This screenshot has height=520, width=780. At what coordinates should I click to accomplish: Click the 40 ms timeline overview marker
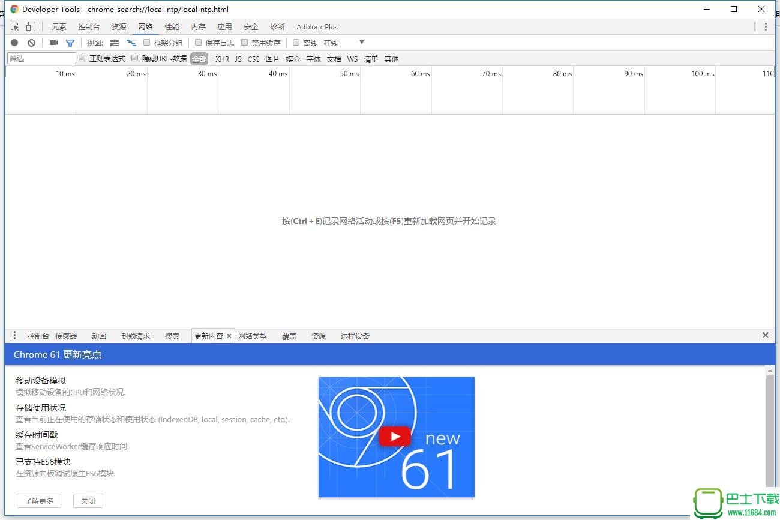click(x=278, y=74)
